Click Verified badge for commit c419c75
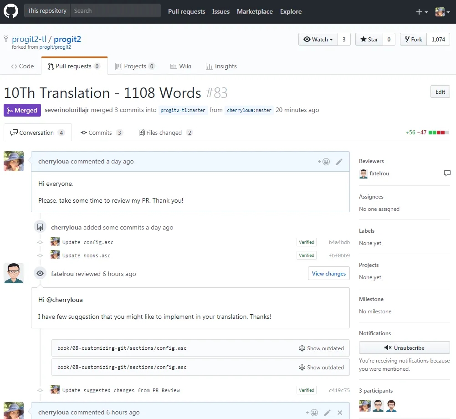Screen dimensions: 456x419 (307, 390)
